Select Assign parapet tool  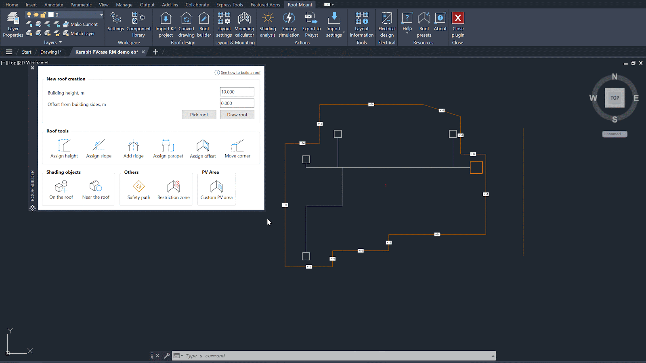[x=168, y=149]
